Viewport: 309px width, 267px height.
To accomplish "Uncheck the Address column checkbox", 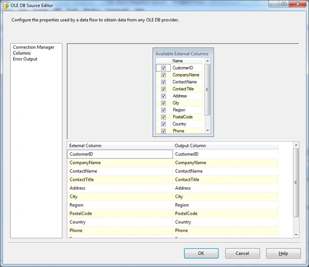I will tap(163, 96).
